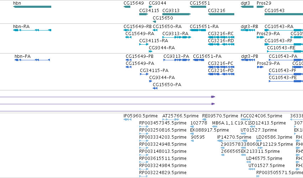Open the dgt3 gene feature

pyautogui.click(x=247, y=7)
